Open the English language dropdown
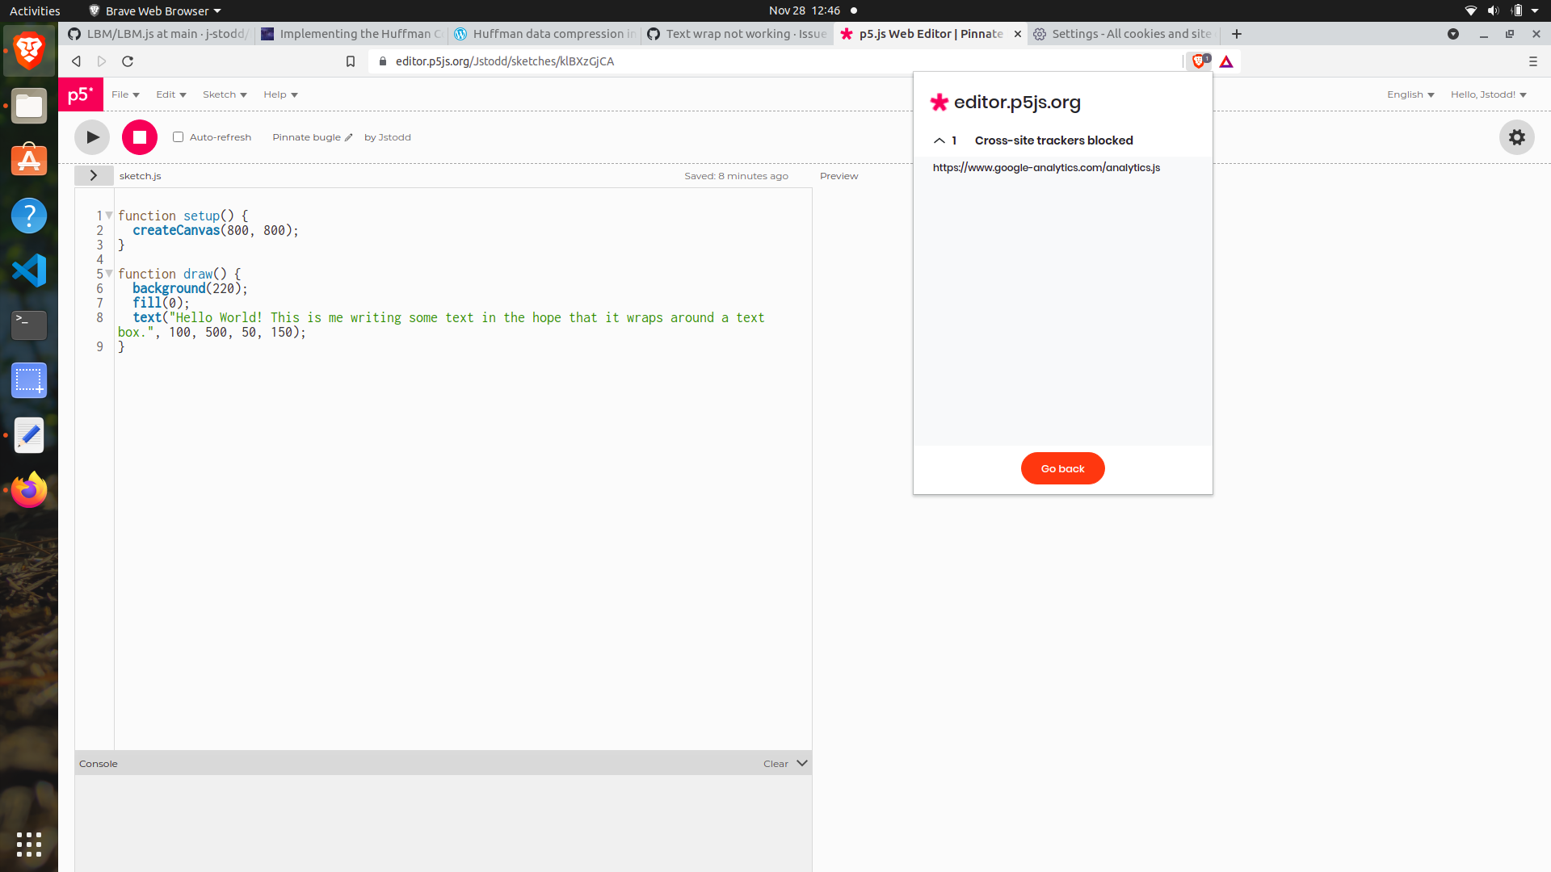 (x=1410, y=94)
